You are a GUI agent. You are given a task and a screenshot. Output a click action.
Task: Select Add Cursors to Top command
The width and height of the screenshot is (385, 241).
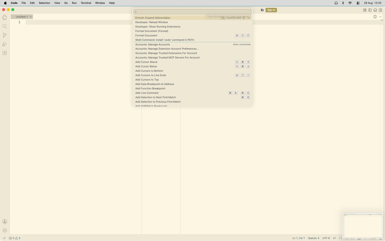[193, 80]
